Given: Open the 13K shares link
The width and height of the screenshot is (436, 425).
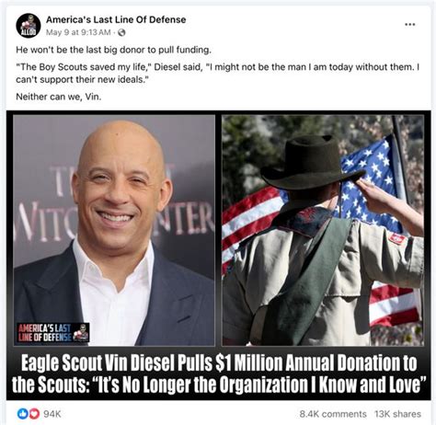Looking at the screenshot, I should point(397,414).
